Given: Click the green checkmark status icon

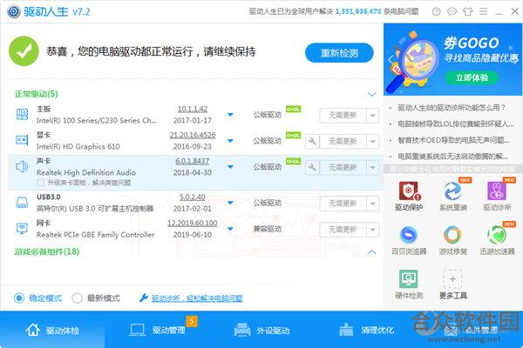Looking at the screenshot, I should coord(24,51).
